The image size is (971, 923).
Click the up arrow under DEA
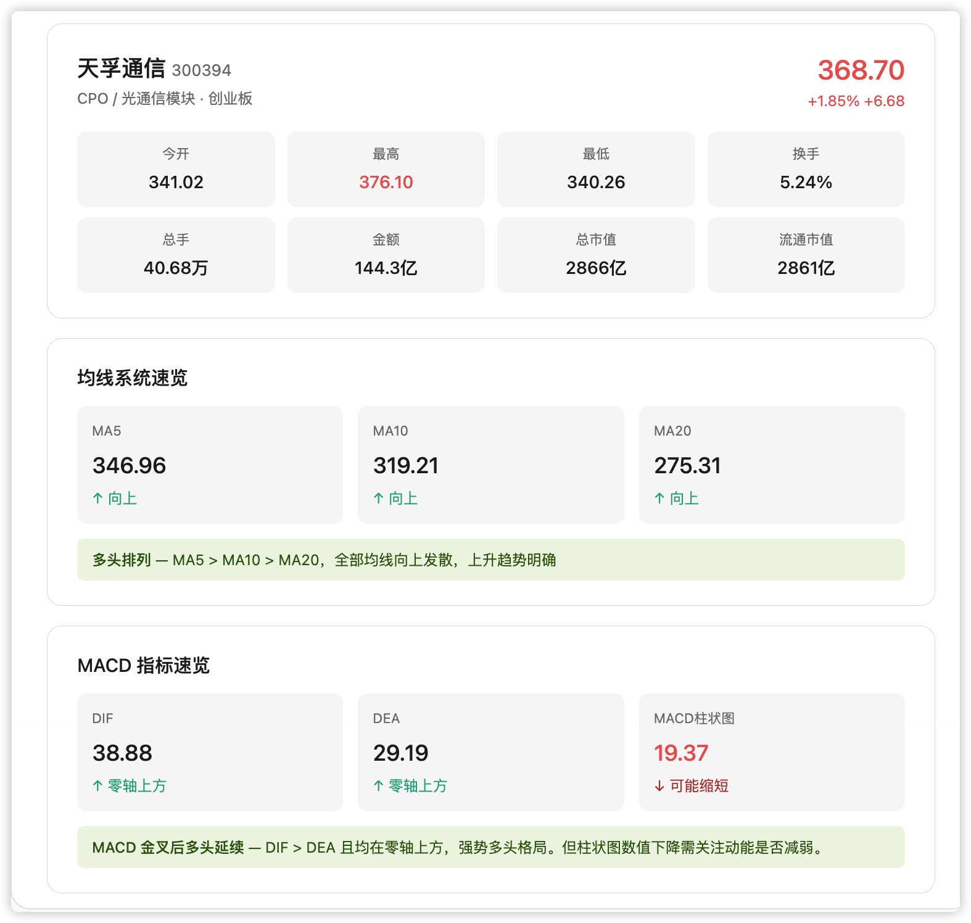(379, 786)
